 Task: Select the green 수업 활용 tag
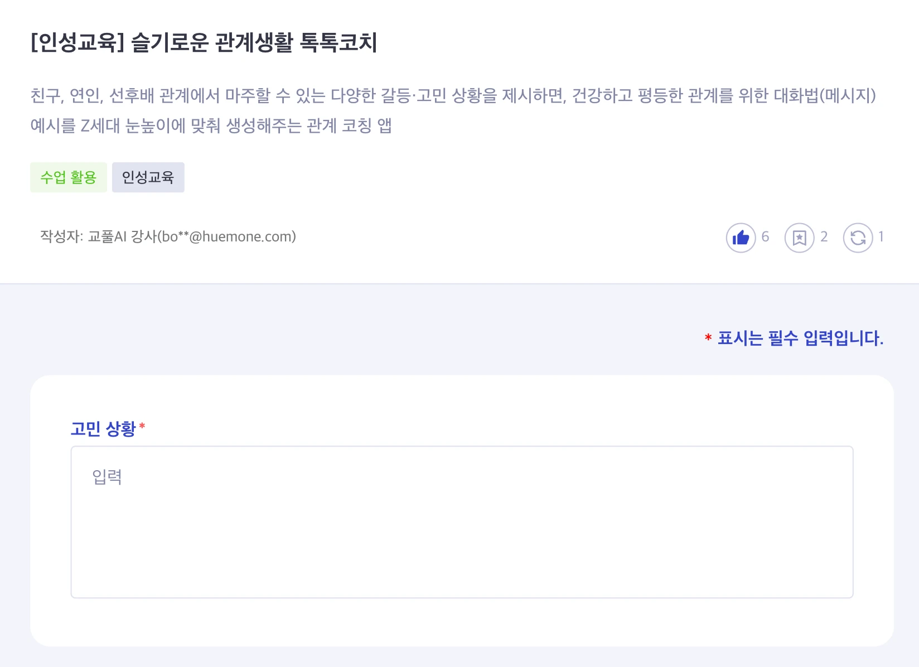pos(69,177)
